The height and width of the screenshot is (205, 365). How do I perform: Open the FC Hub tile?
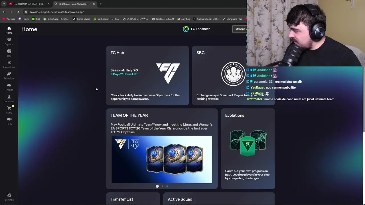point(147,75)
